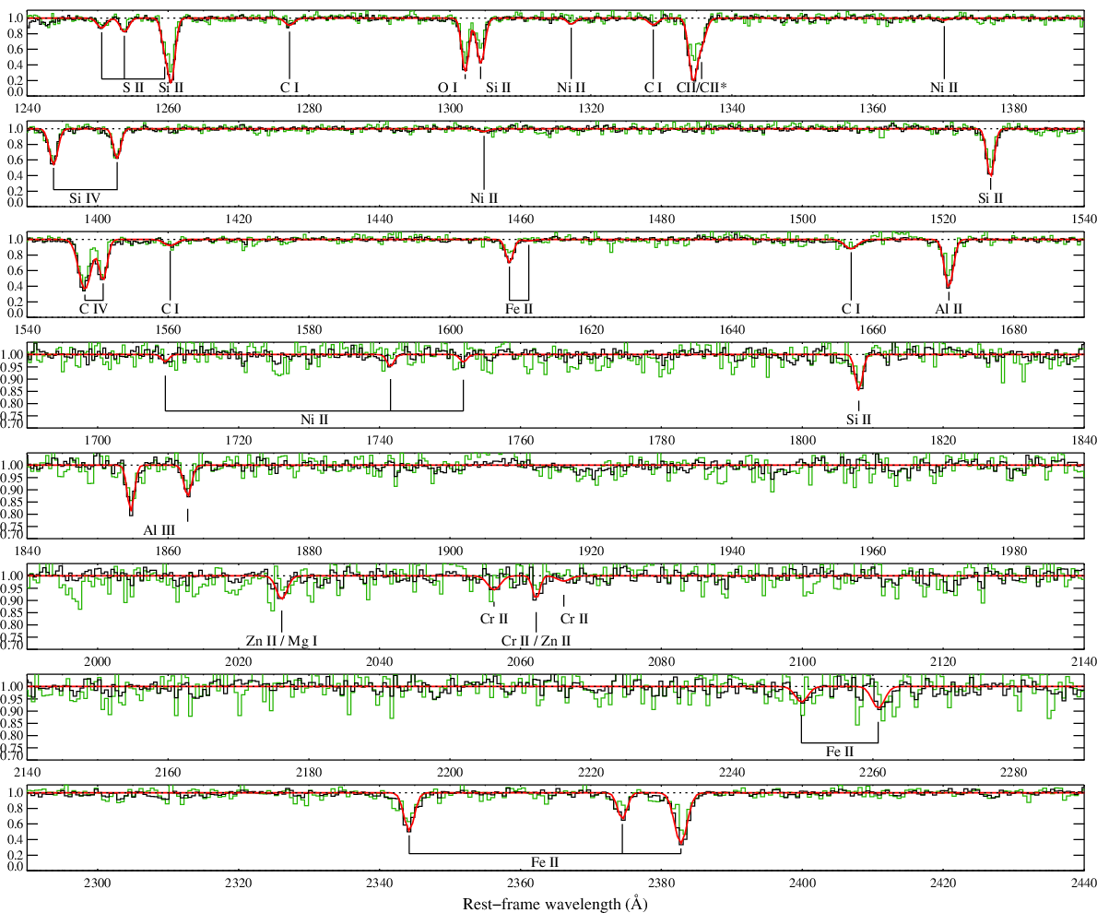Click the 'Fe II' label under the 2344–2382 Å bracket

[544, 862]
